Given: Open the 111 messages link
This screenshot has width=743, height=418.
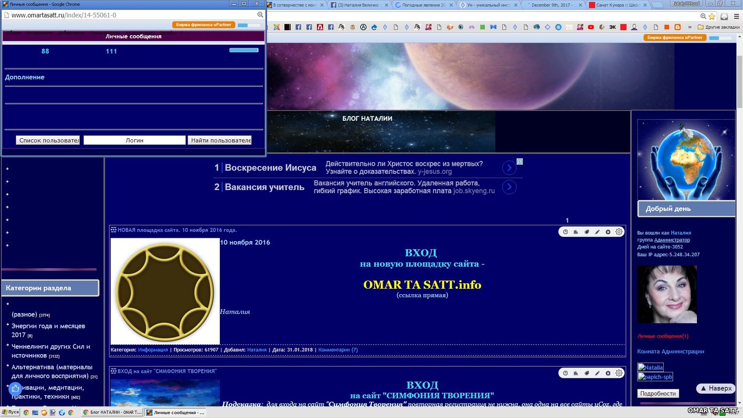Looking at the screenshot, I should click(x=111, y=51).
